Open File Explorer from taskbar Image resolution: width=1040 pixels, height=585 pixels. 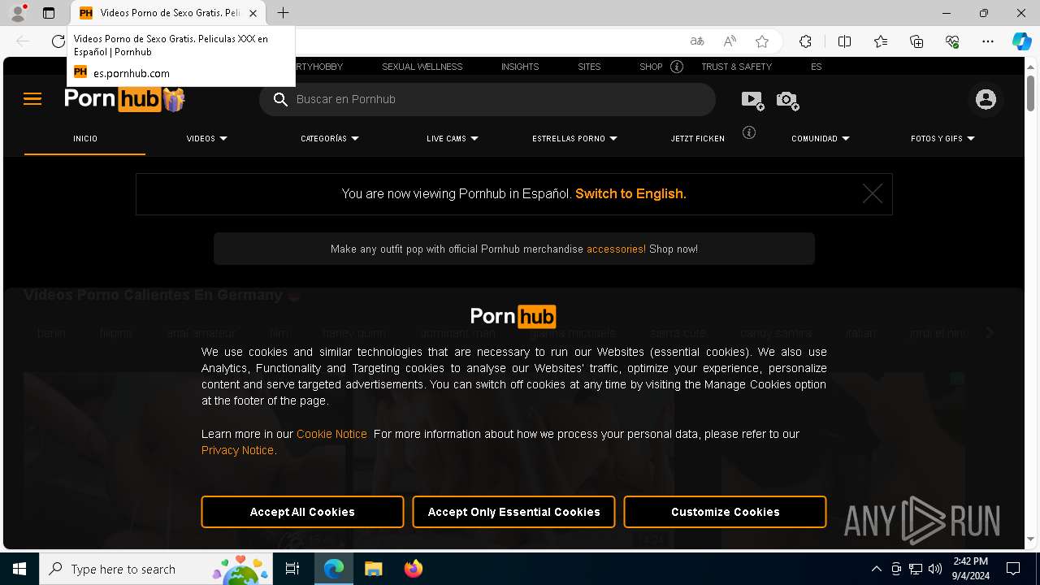click(x=373, y=569)
